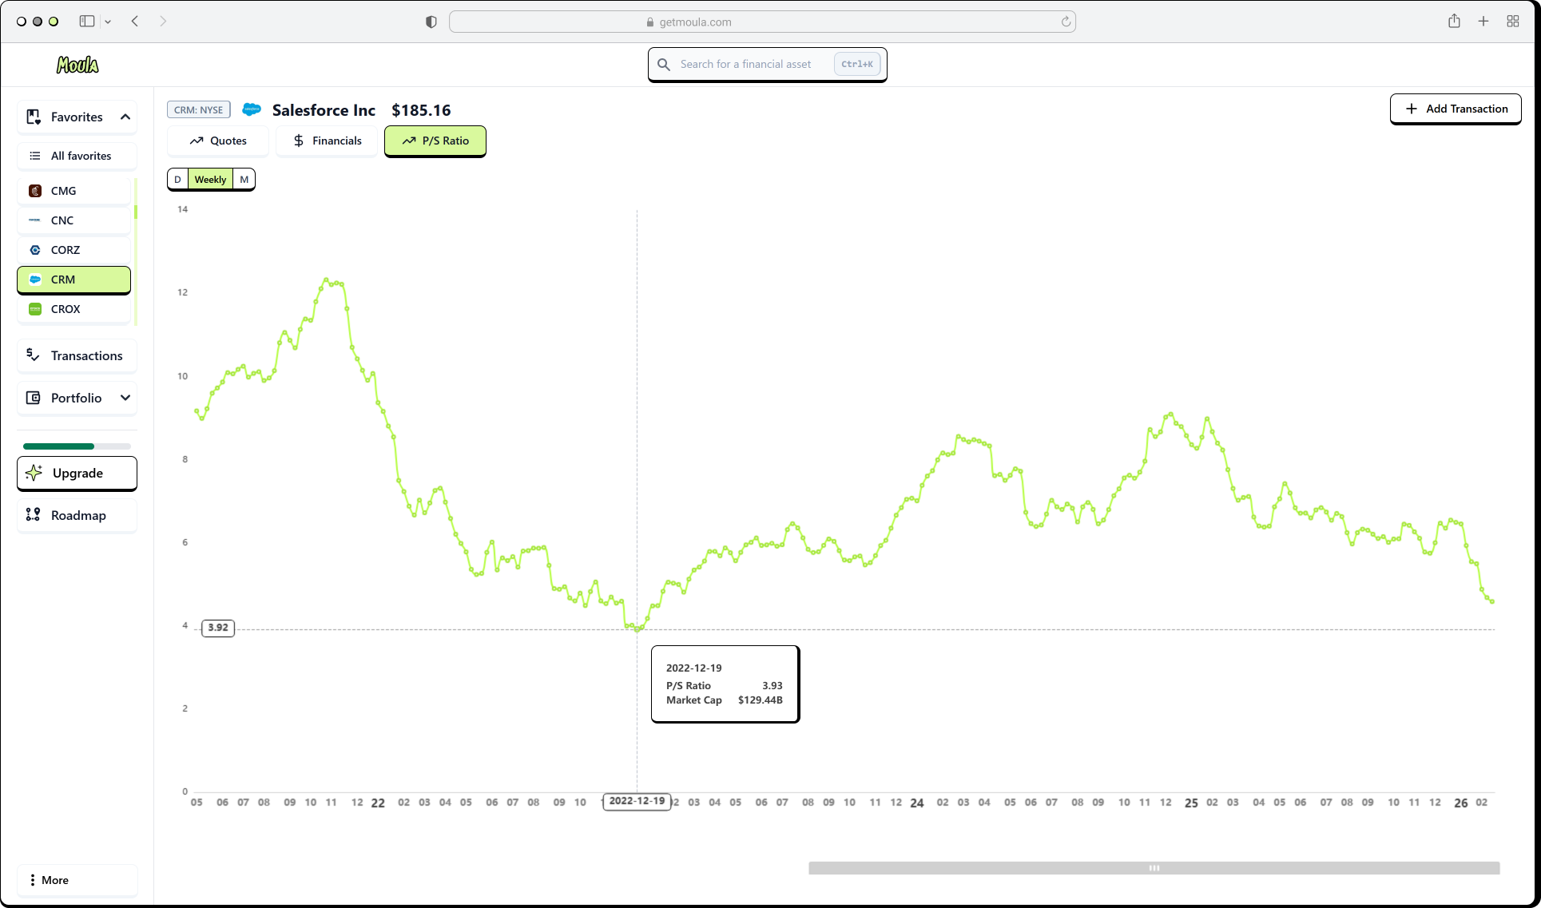The image size is (1541, 908).
Task: Click Add Transaction button
Action: 1456,109
